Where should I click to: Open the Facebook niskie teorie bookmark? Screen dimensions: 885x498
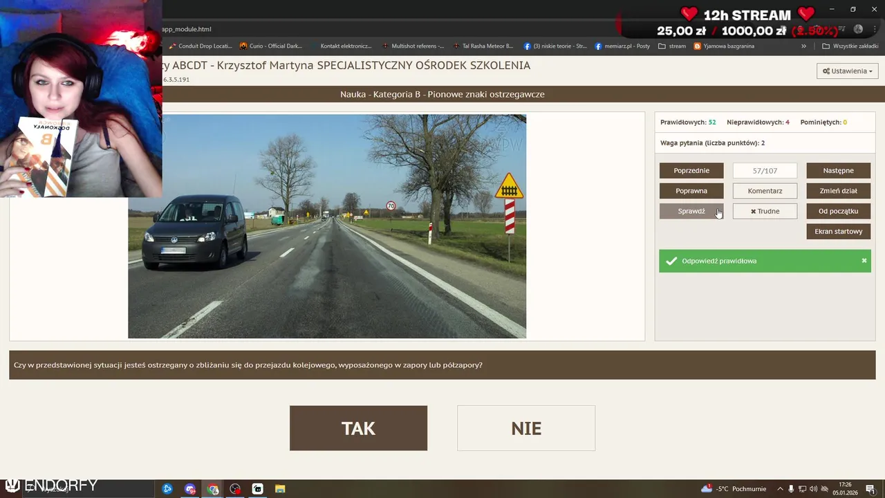pos(555,46)
